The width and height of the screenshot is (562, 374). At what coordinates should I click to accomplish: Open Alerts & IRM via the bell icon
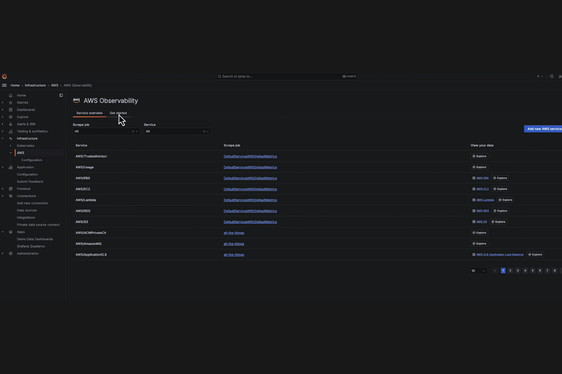[11, 124]
